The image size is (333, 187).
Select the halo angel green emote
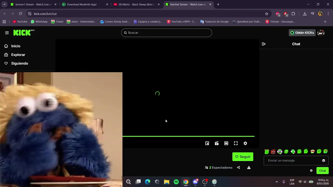pos(267,151)
